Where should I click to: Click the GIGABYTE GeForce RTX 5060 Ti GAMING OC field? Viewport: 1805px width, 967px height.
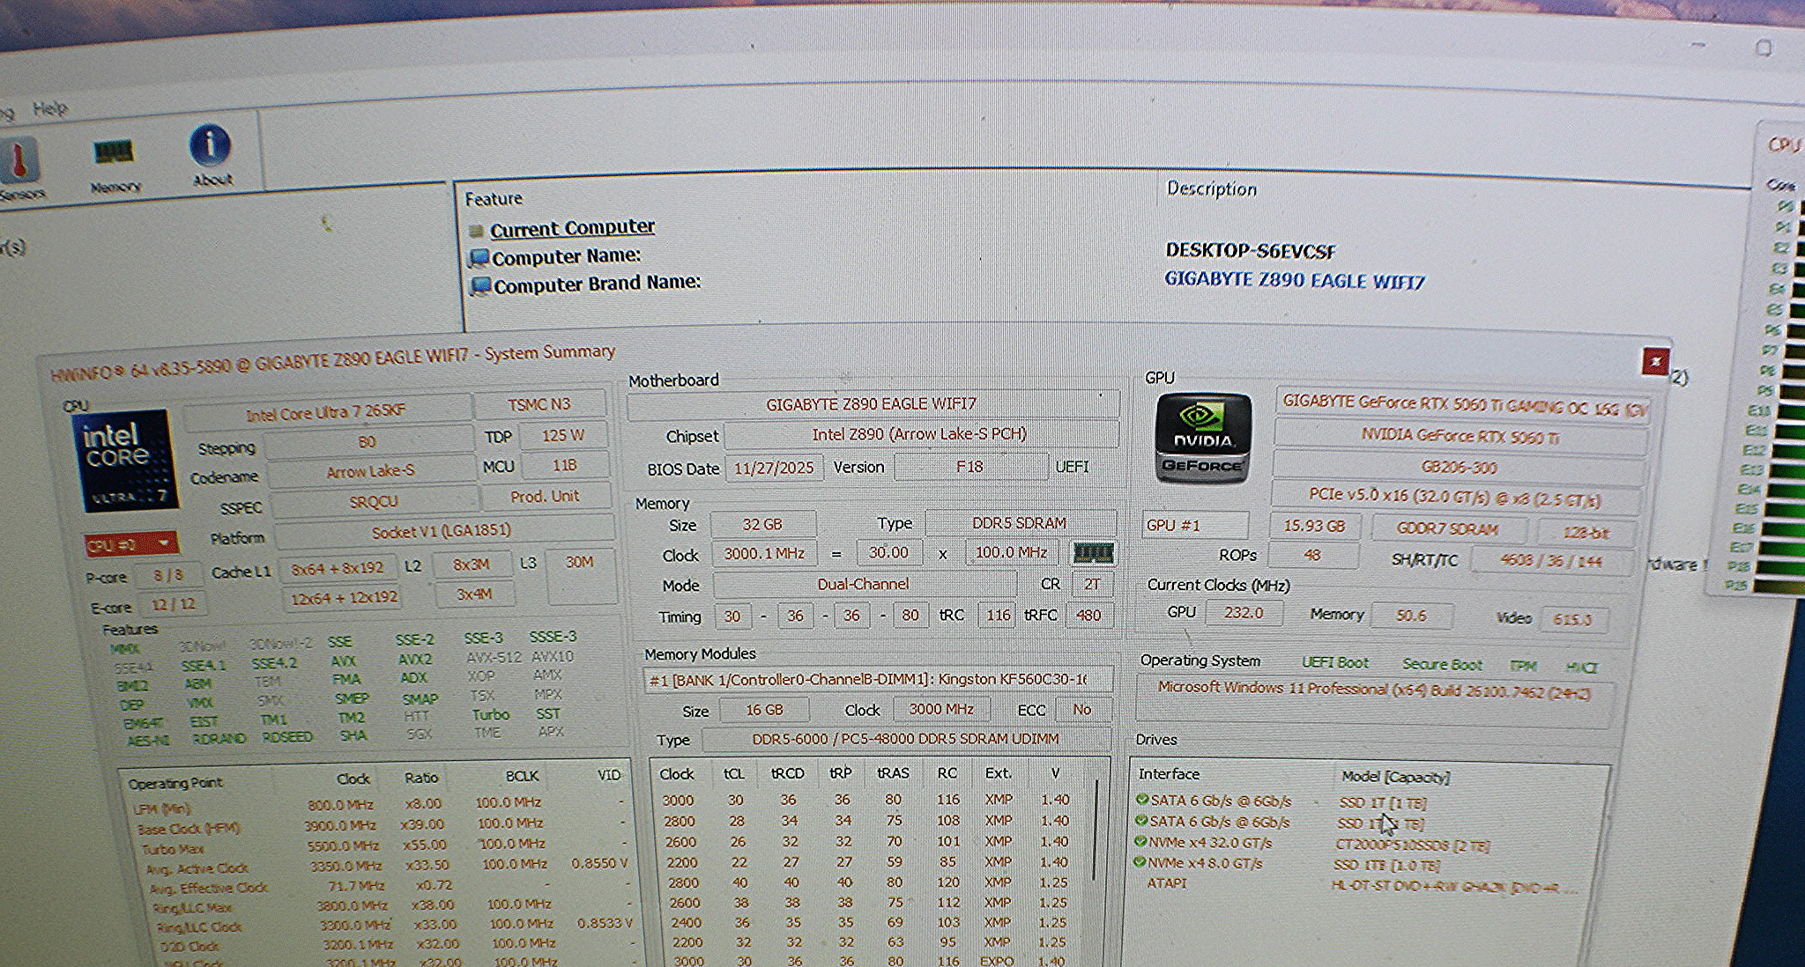(1463, 402)
